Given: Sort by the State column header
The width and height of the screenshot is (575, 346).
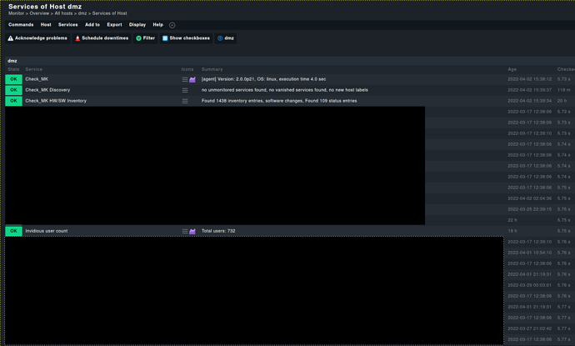Looking at the screenshot, I should pos(13,69).
